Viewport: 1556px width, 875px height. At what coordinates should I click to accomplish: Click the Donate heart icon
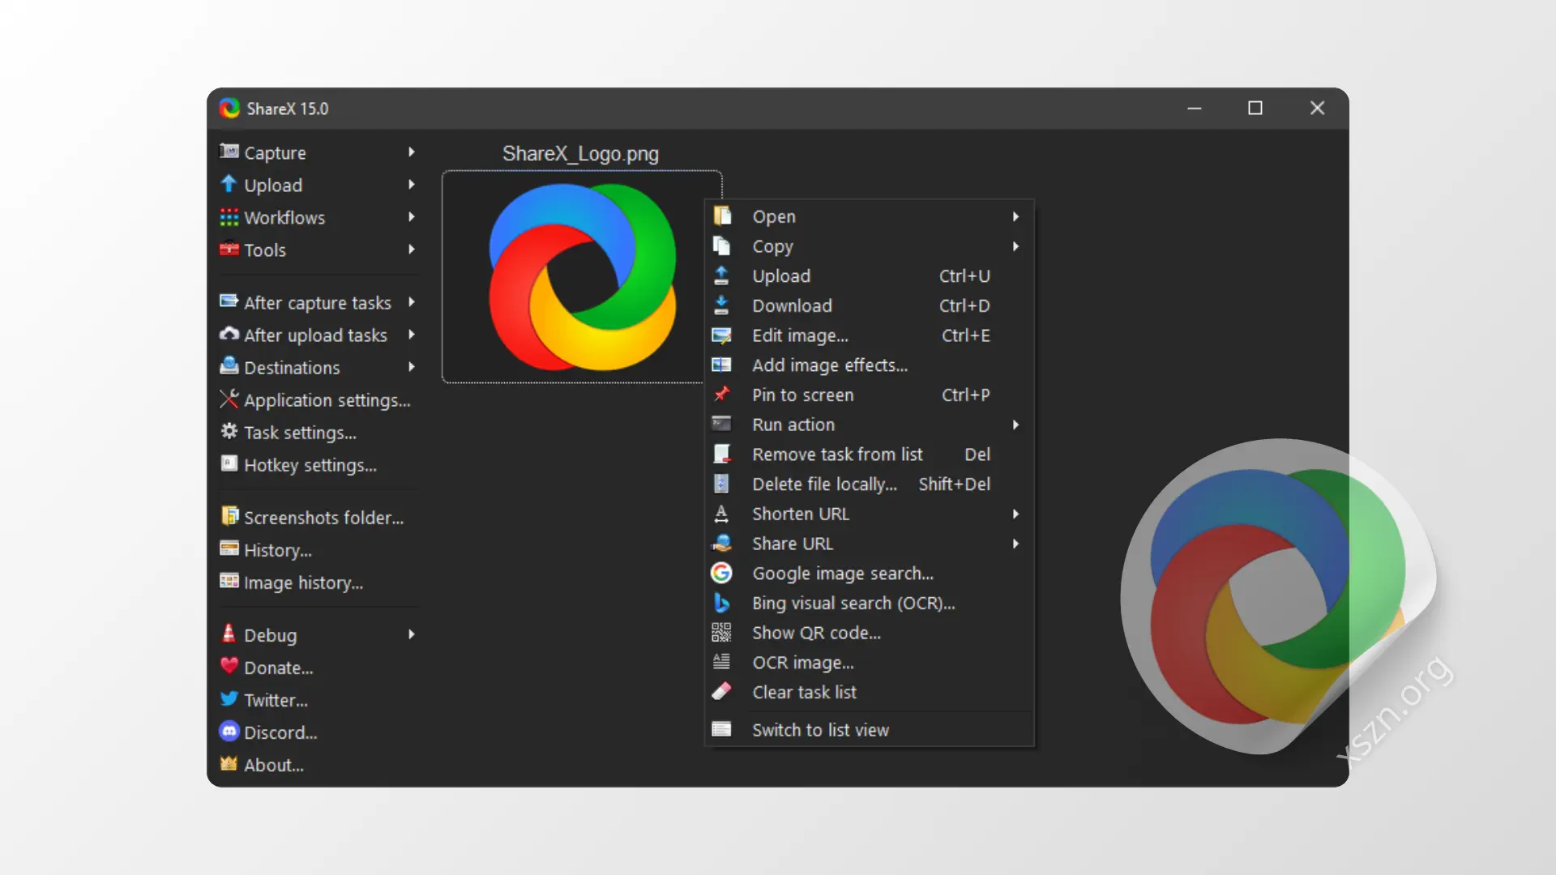tap(229, 667)
